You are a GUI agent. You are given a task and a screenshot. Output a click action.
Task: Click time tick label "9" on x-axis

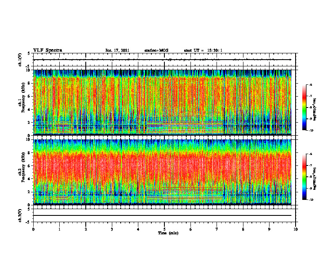(269, 229)
